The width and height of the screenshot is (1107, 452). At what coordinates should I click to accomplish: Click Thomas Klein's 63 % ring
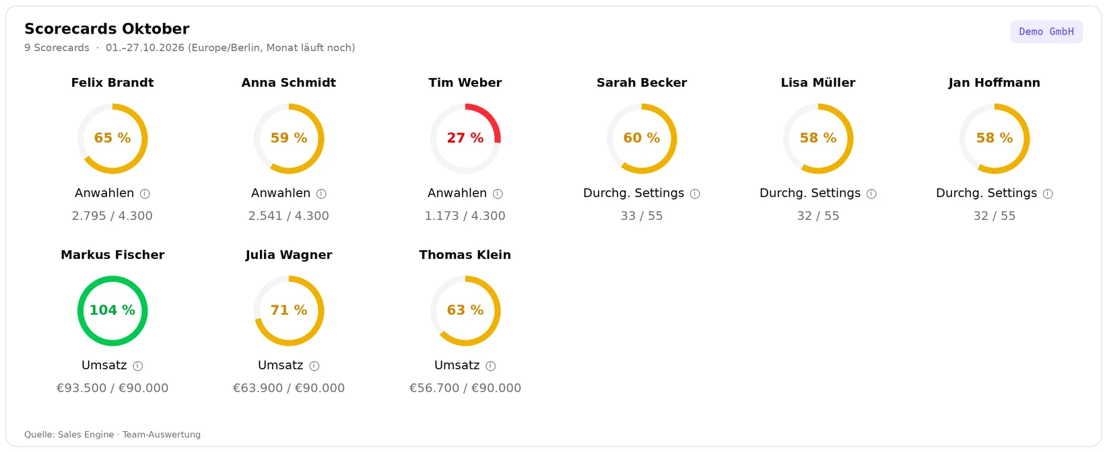pyautogui.click(x=465, y=311)
